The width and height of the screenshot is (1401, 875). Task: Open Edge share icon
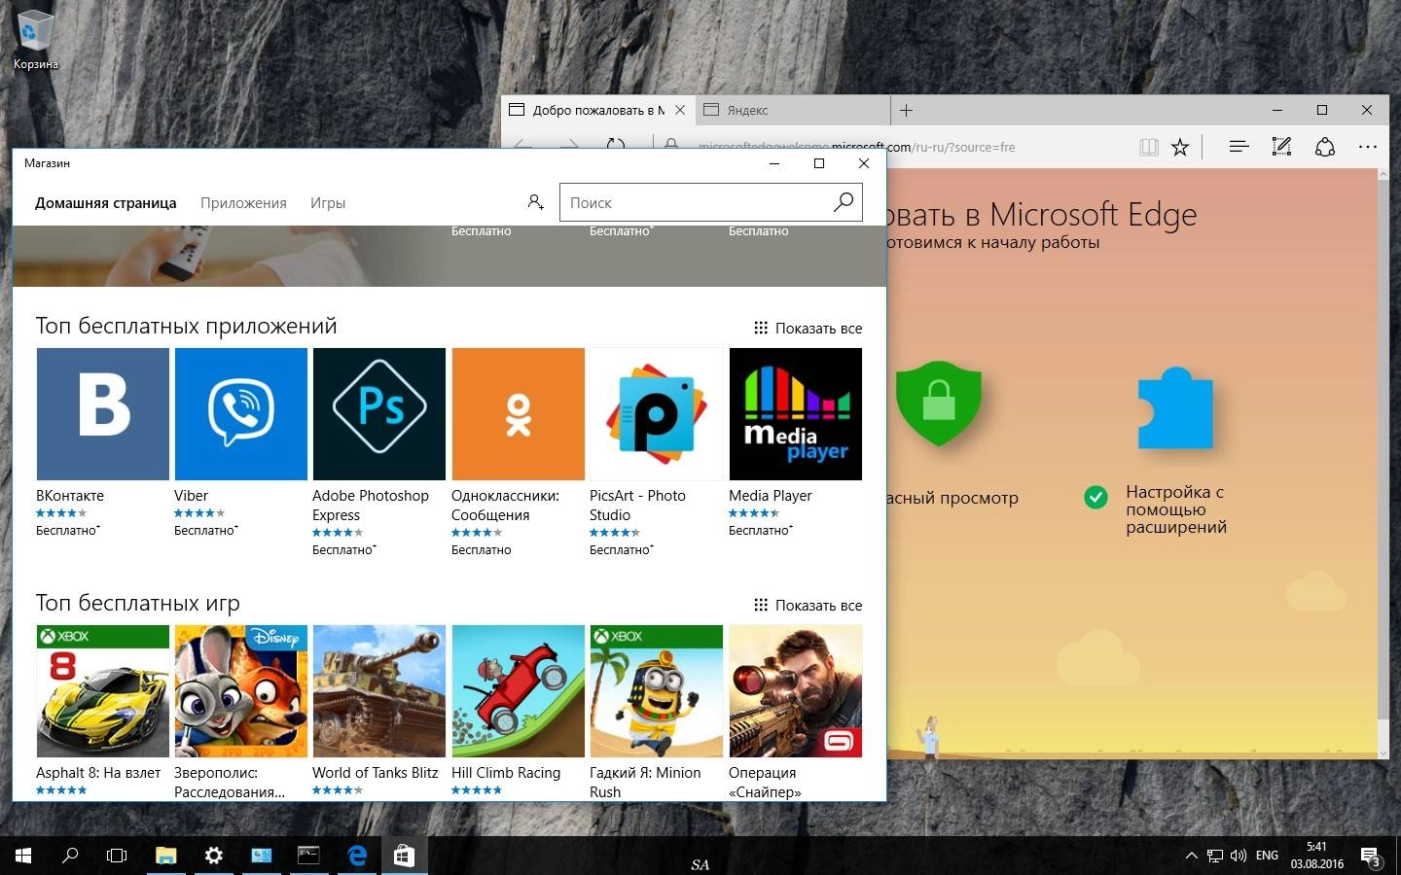[1324, 147]
